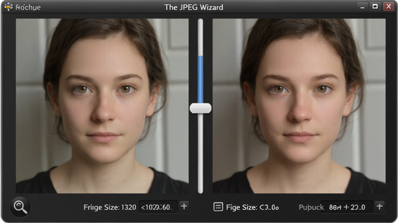Focus the Pupuck input field
The height and width of the screenshot is (223, 398).
coord(347,207)
